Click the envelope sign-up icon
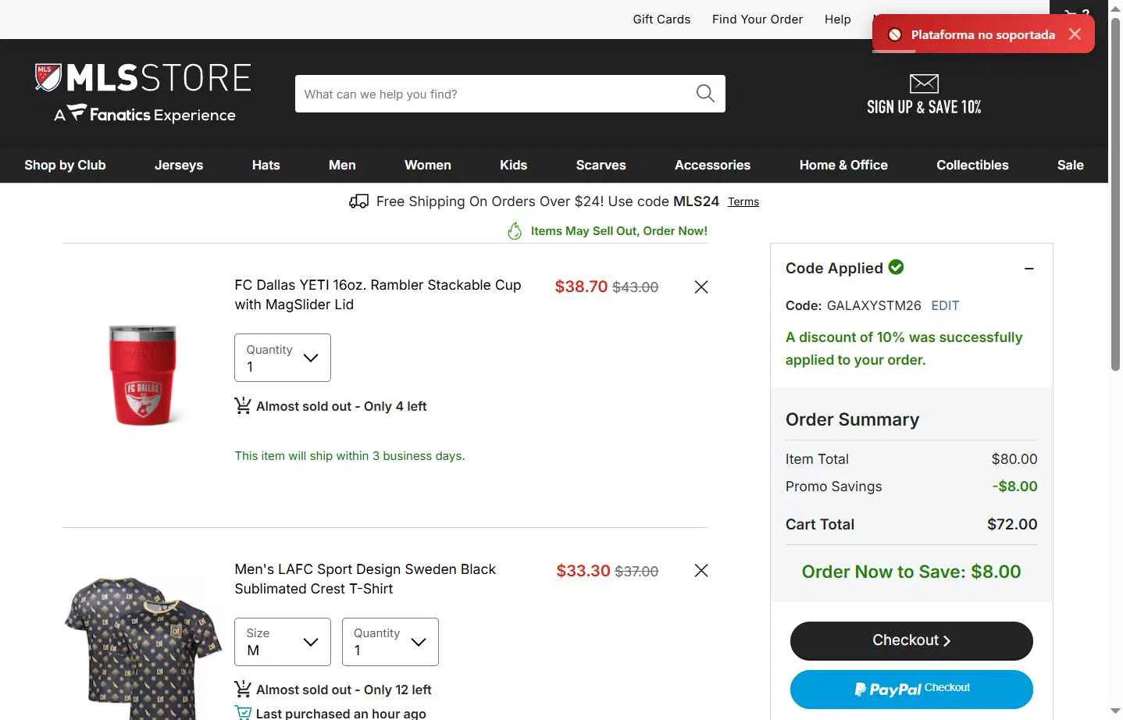This screenshot has width=1123, height=720. pyautogui.click(x=924, y=84)
